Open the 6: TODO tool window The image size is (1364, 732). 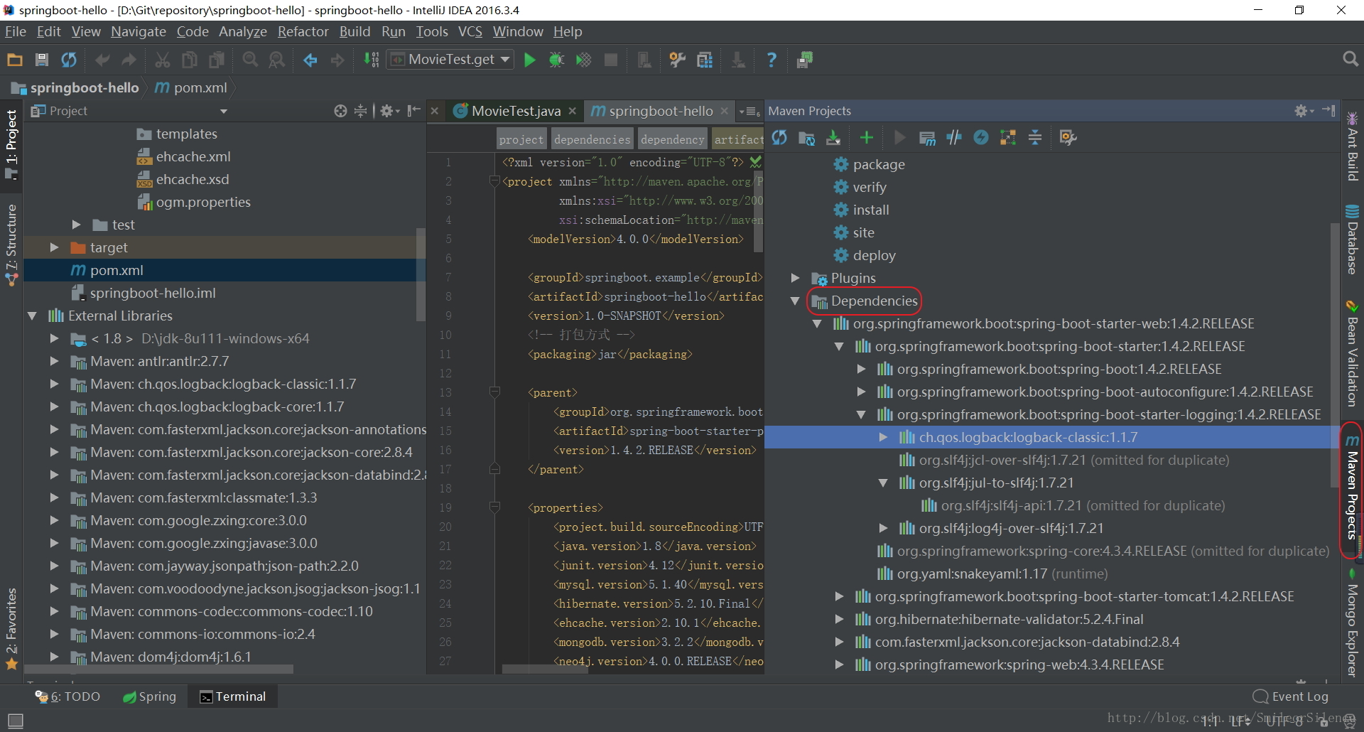pyautogui.click(x=68, y=696)
